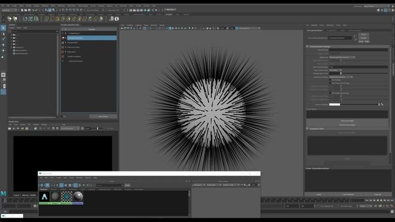This screenshot has height=222, width=395.
Task: Click the first render icon in Render View toolbar
Action: pyautogui.click(x=10, y=128)
